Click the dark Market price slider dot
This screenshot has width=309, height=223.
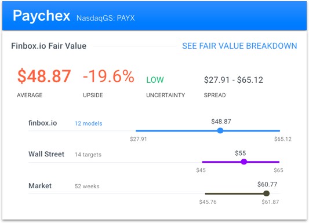(x=267, y=193)
